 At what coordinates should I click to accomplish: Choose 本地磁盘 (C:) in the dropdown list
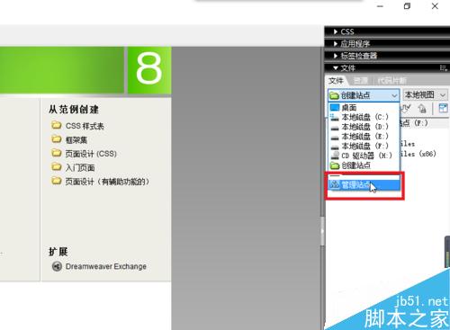(364, 117)
